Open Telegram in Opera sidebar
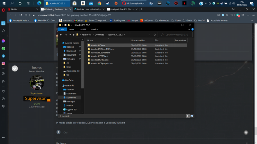This screenshot has height=144, width=257. [3, 56]
